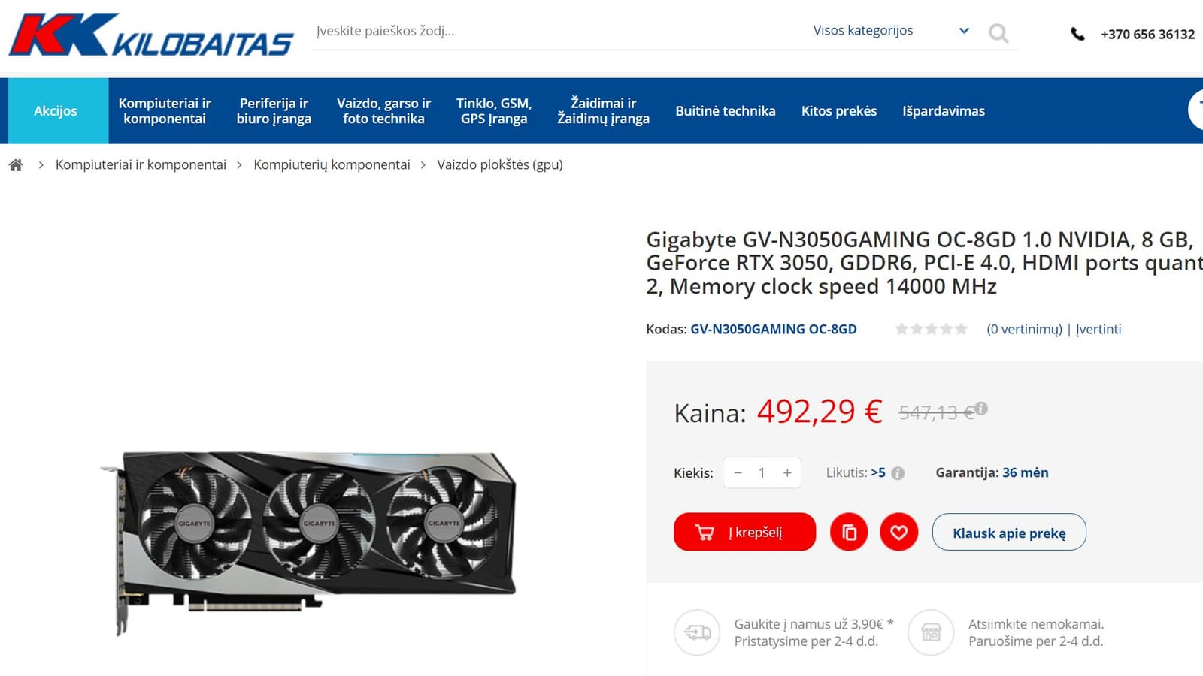Increase quantity with the plus button
The image size is (1203, 676).
tap(787, 472)
